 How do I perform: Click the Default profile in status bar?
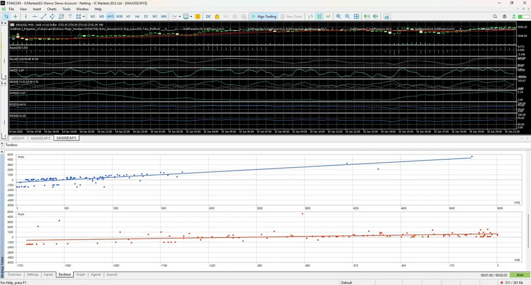point(347,283)
